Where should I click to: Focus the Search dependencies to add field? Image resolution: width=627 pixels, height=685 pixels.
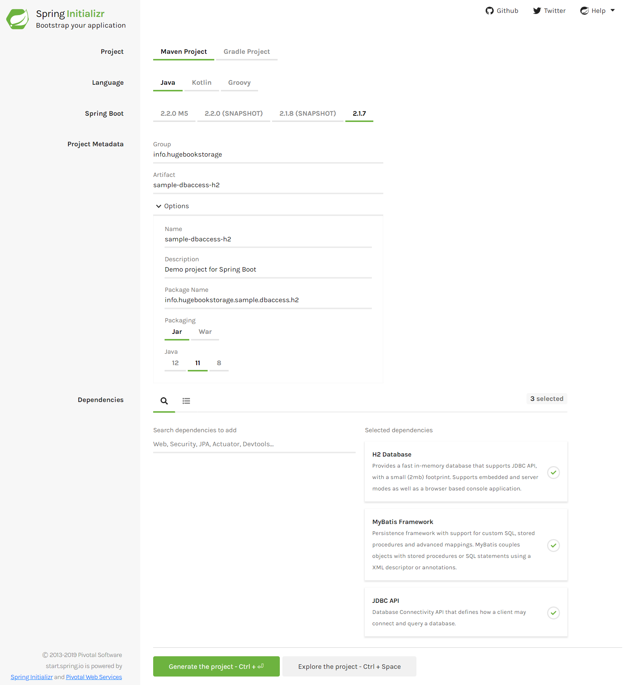point(254,444)
